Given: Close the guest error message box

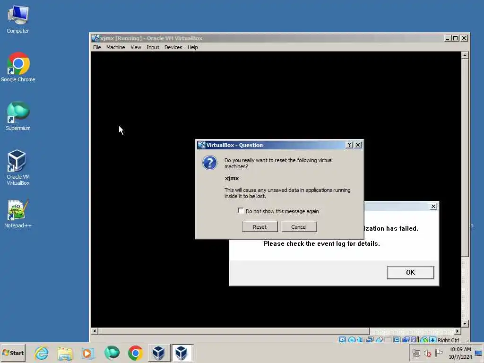Looking at the screenshot, I should [x=433, y=206].
